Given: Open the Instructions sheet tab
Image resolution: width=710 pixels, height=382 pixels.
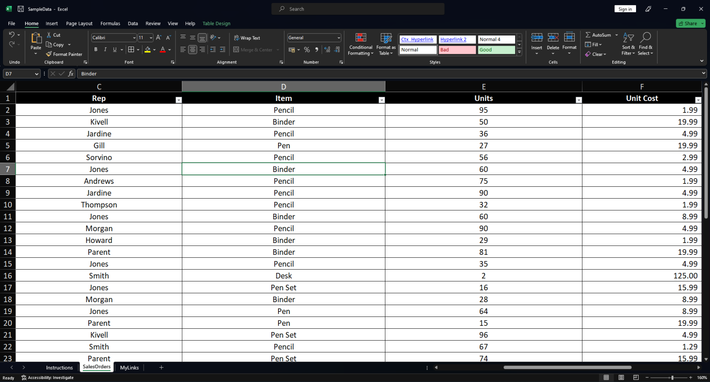Looking at the screenshot, I should (59, 368).
